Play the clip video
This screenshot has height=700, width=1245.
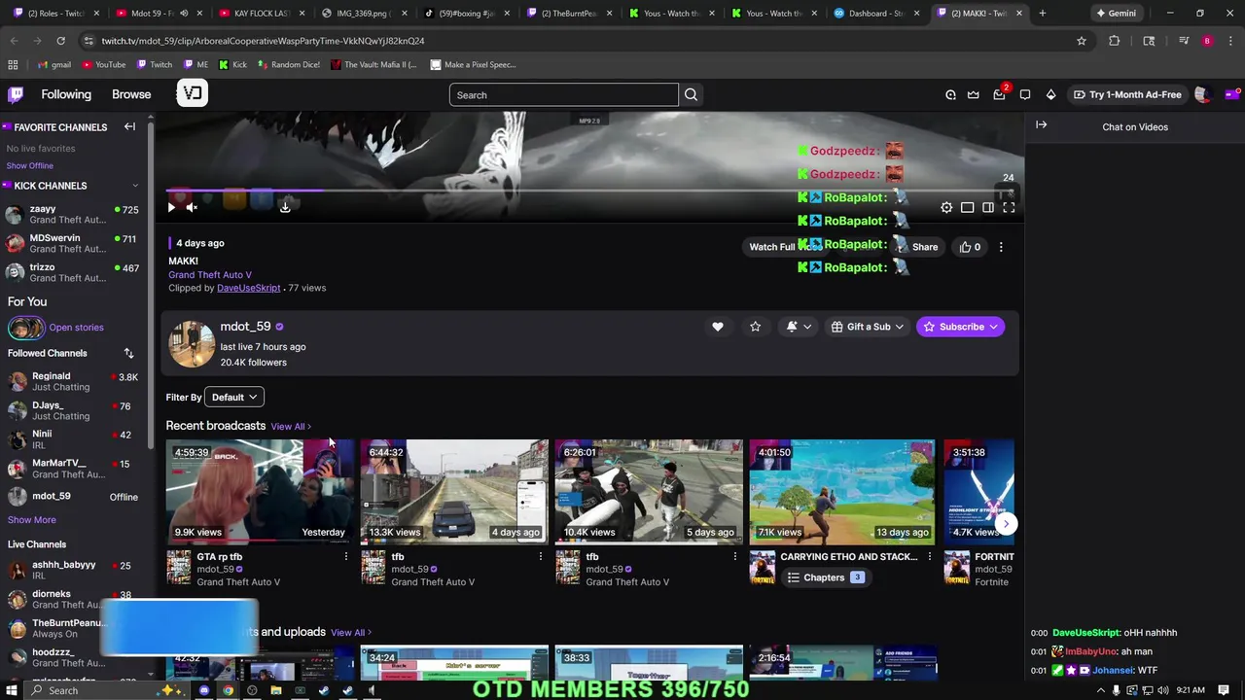[x=171, y=207]
